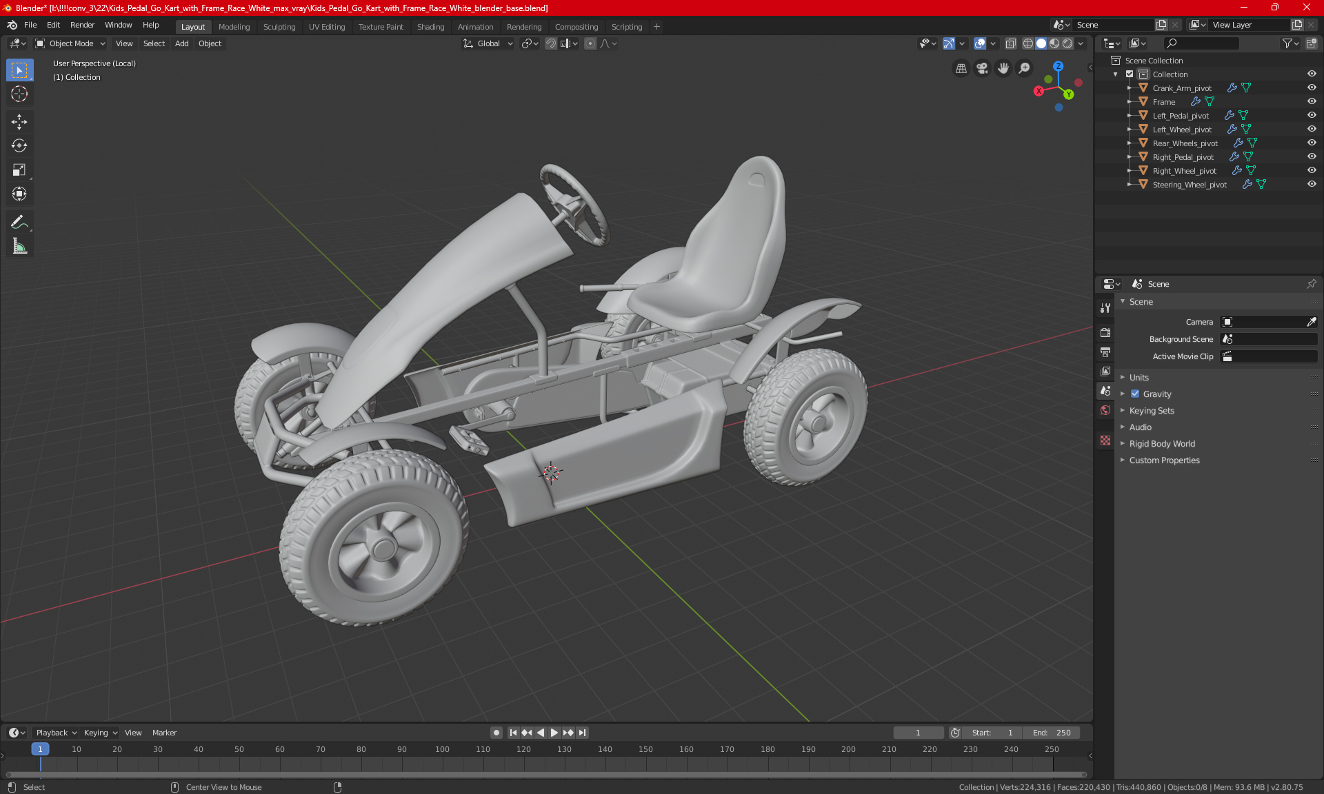Viewport: 1324px width, 794px height.
Task: Expand Crank_Arm_pivot tree item
Action: [x=1129, y=88]
